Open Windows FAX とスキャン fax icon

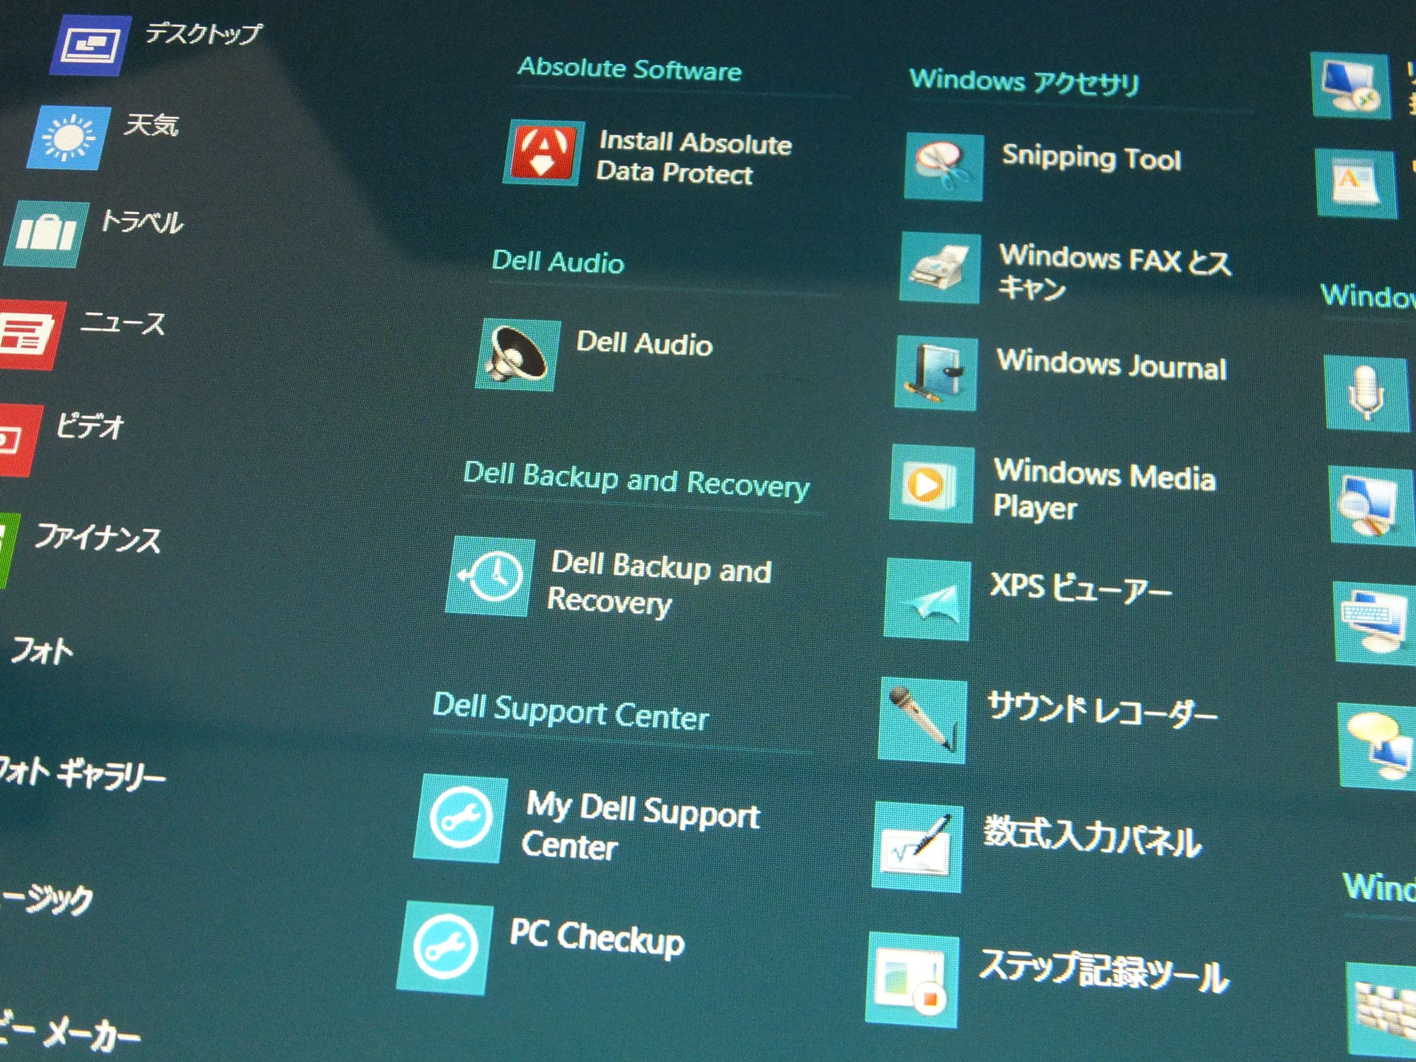(941, 268)
